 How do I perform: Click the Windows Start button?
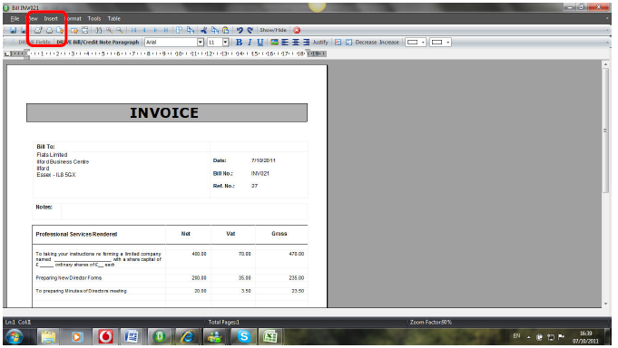point(15,337)
